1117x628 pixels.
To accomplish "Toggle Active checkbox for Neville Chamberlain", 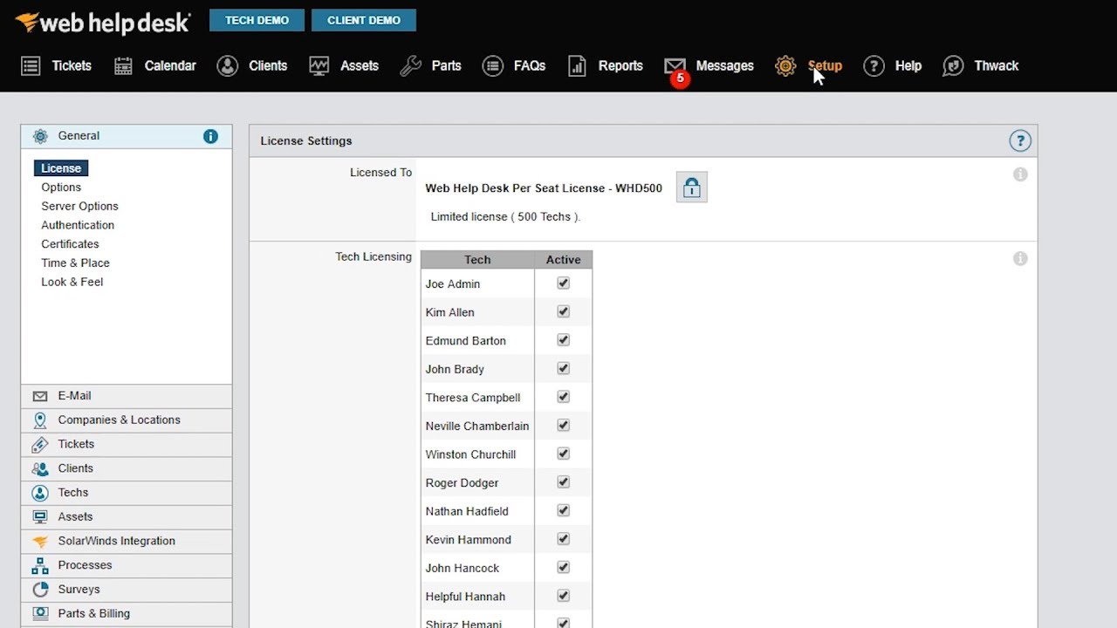I will pos(563,426).
